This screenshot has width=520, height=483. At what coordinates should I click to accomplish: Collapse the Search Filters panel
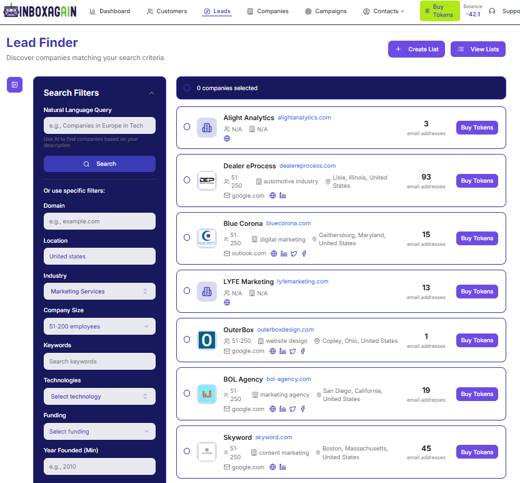pyautogui.click(x=151, y=93)
